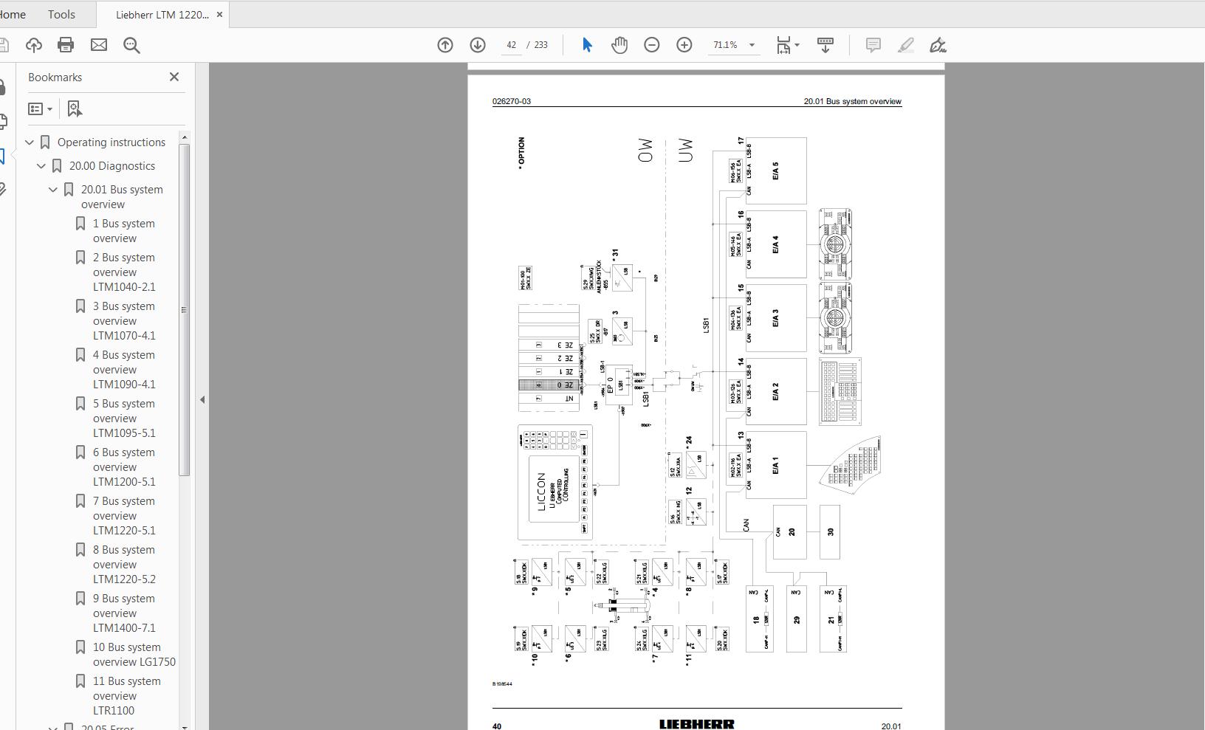The image size is (1205, 730).
Task: Open bookmark 11 Bus system overview LTR1100
Action: 126,696
